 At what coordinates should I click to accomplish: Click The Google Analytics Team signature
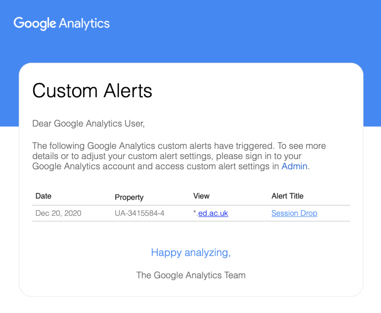pos(191,275)
